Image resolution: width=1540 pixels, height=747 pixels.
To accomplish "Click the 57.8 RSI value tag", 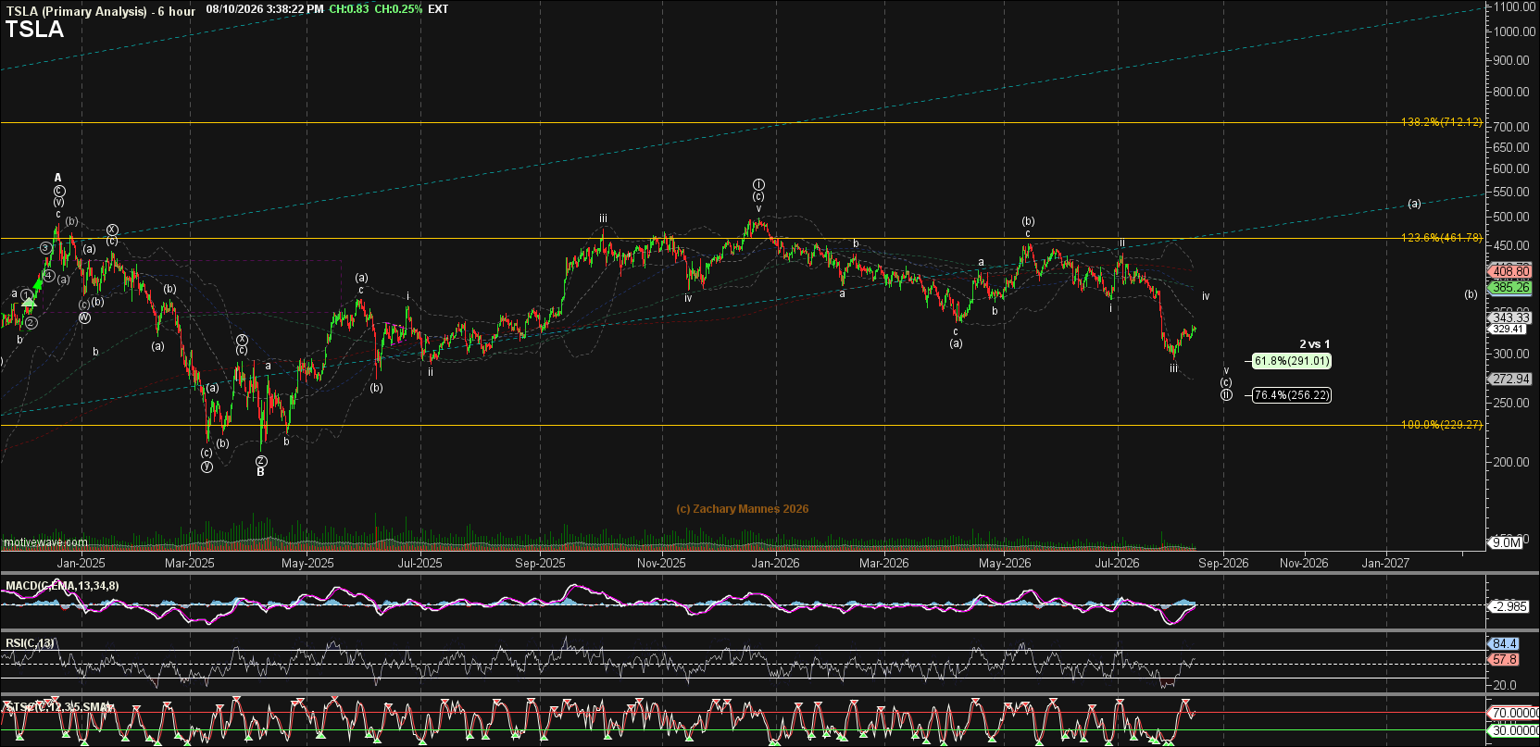I will point(1504,659).
